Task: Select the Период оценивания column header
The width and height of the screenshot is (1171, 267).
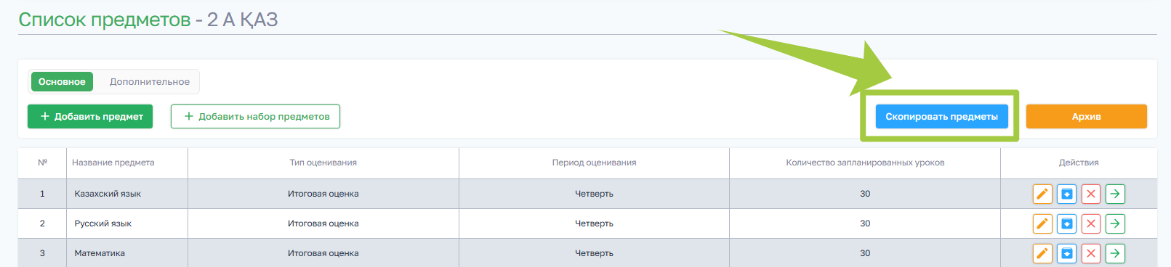Action: (594, 163)
